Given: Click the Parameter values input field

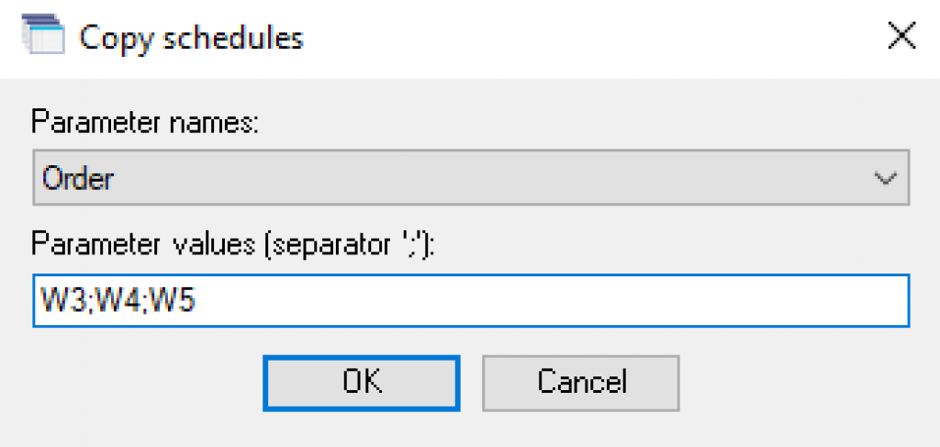Looking at the screenshot, I should [x=471, y=301].
